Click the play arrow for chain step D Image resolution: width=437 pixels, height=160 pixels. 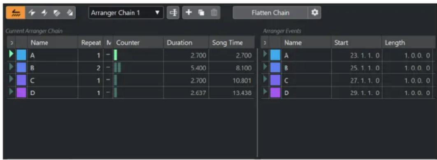(x=11, y=92)
